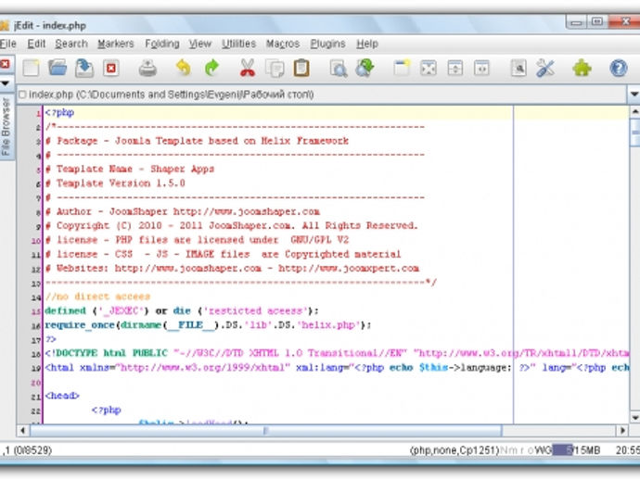Open Global Options tools icon
The height and width of the screenshot is (480, 640).
[545, 68]
